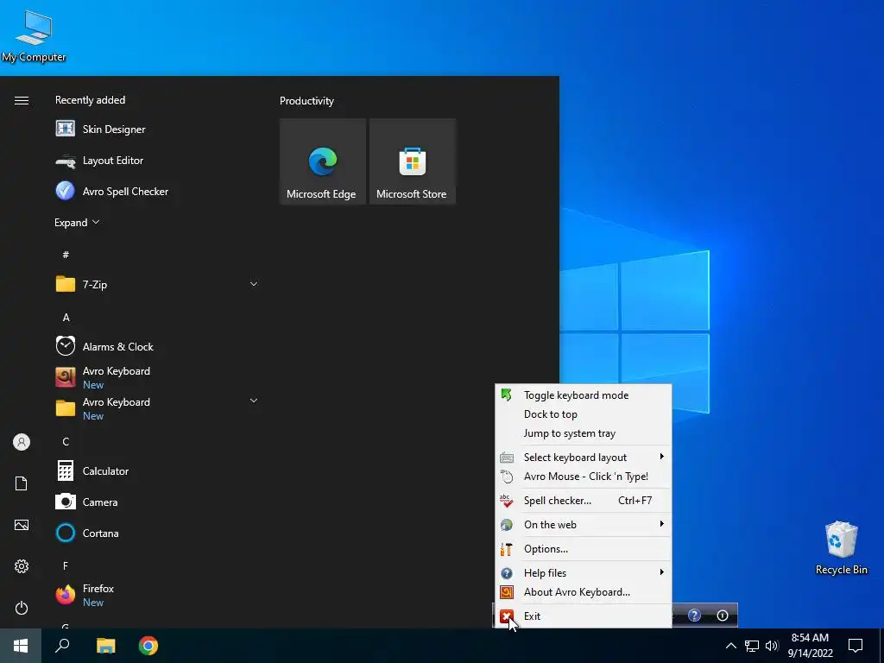The image size is (884, 663).
Task: Expand the 7-Zip folder chevron
Action: tap(254, 284)
